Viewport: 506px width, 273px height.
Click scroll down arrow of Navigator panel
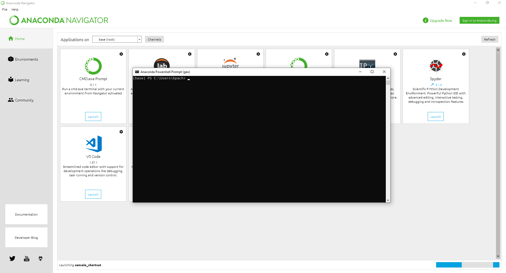[498, 256]
